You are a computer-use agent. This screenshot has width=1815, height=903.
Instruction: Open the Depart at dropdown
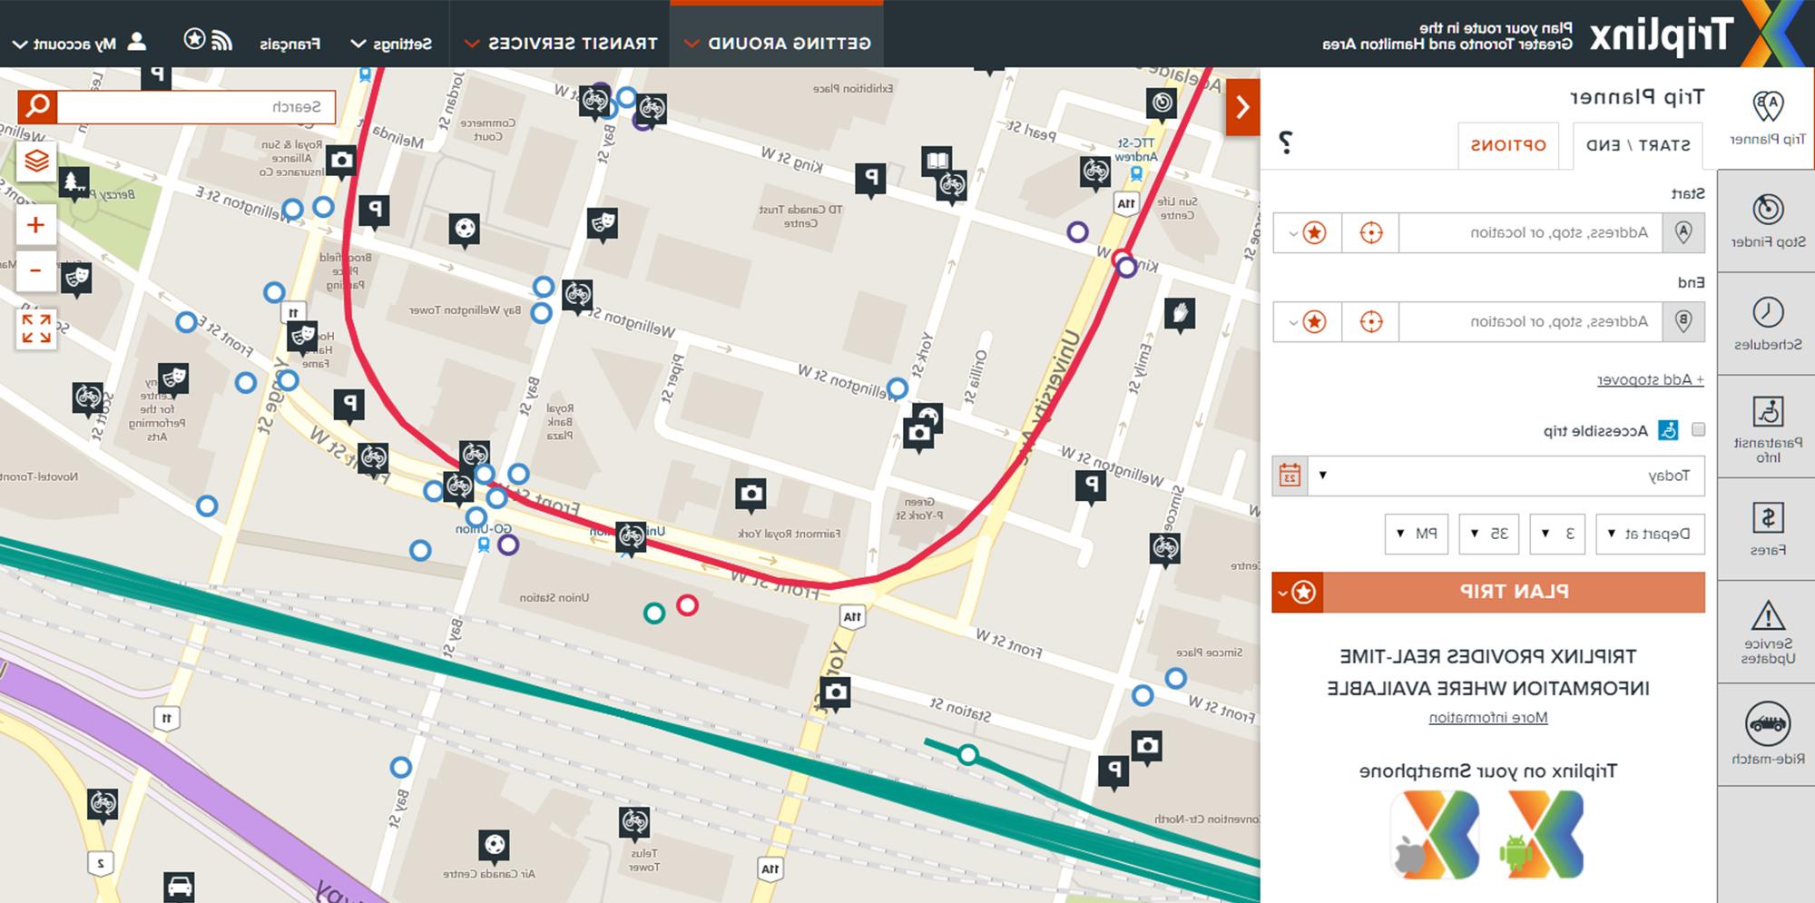1651,534
